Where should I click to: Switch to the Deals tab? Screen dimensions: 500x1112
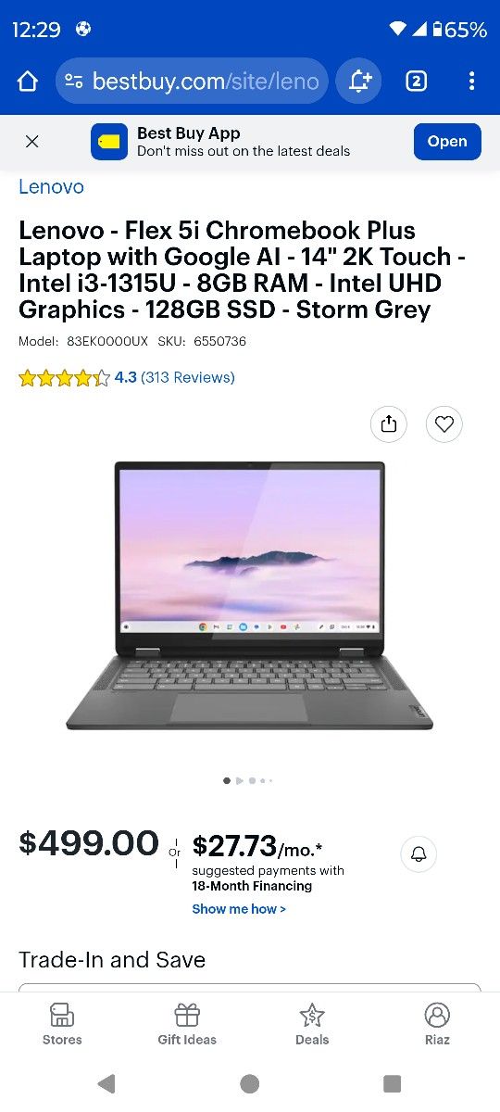(x=312, y=1024)
